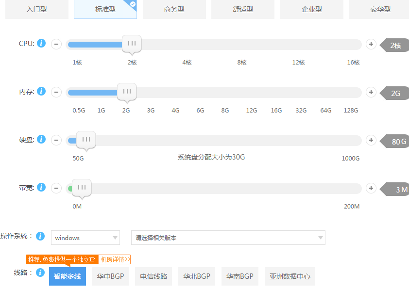The width and height of the screenshot is (409, 289).
Task: Open the 机房详情>> link
Action: 115,259
